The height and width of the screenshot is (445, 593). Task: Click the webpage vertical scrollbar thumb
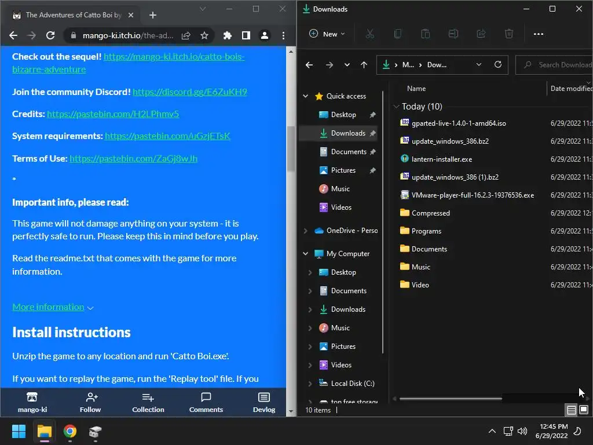[291, 149]
